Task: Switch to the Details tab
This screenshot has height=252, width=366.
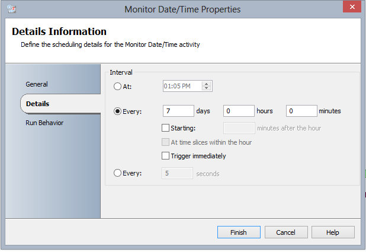Action: click(x=37, y=104)
